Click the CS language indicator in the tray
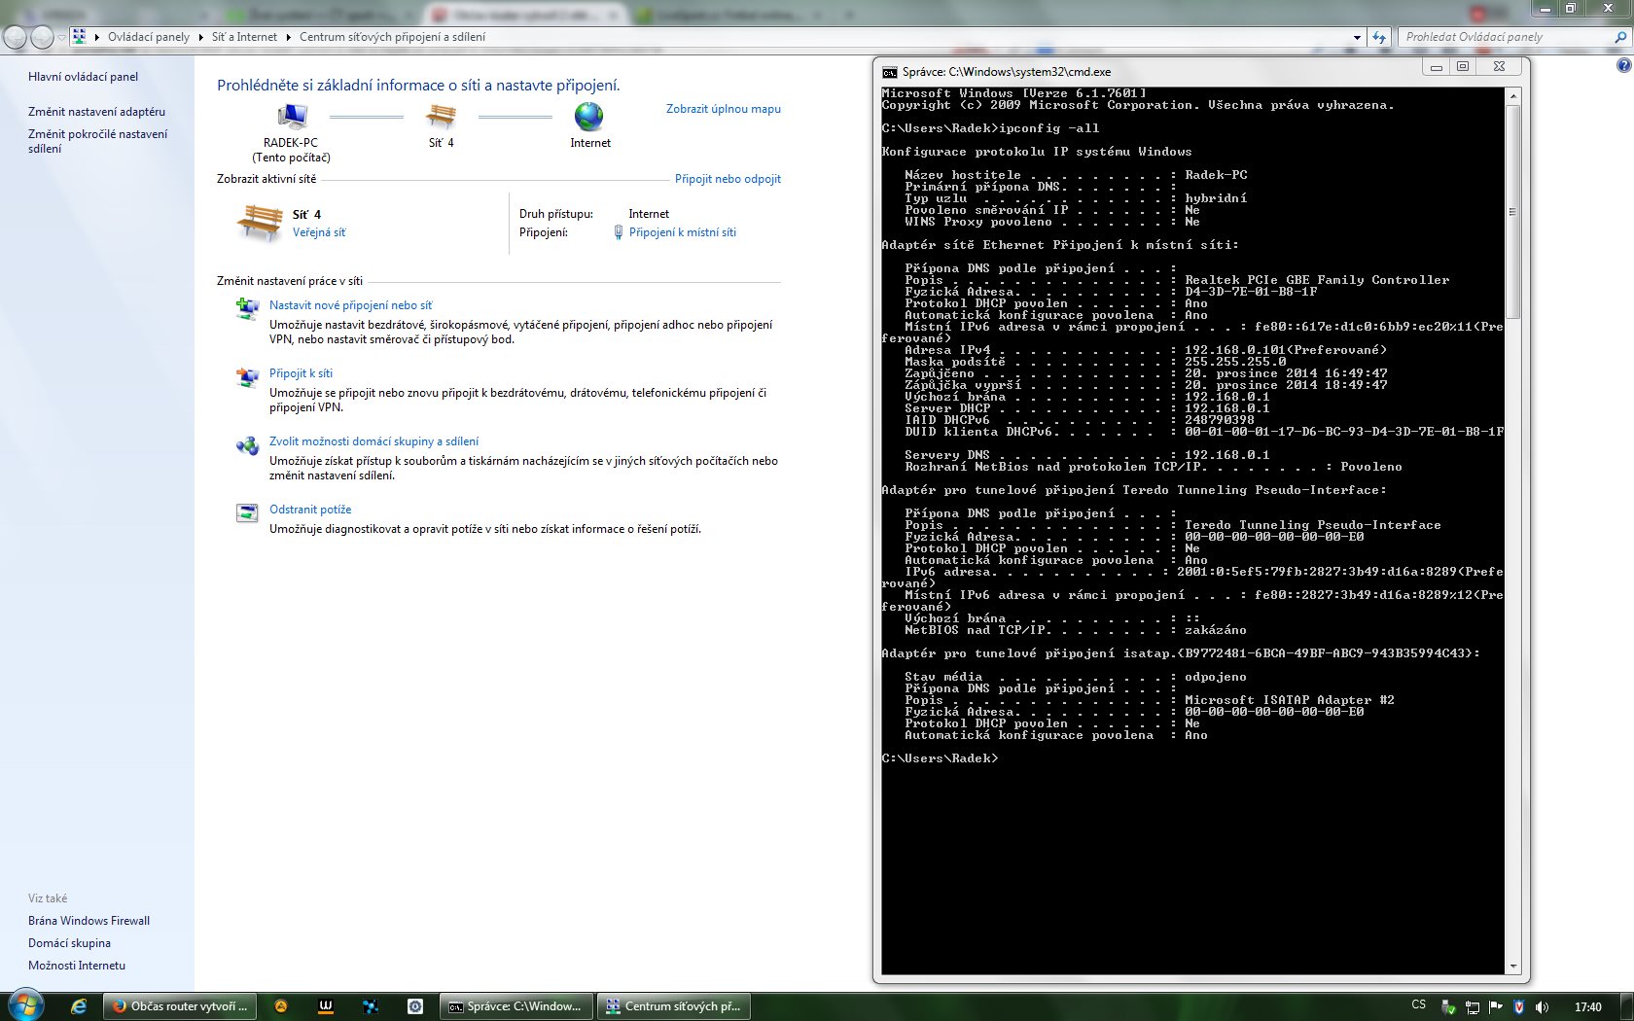This screenshot has width=1634, height=1021. pyautogui.click(x=1419, y=1005)
